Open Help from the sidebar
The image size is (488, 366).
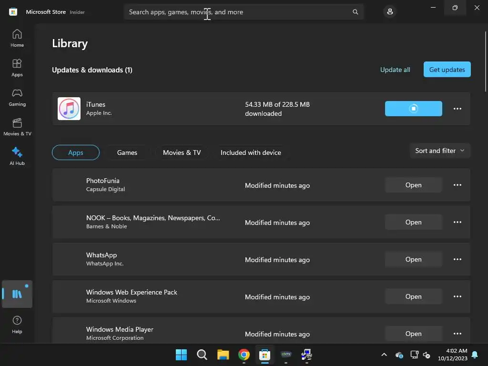[17, 325]
